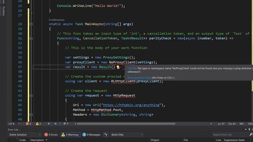Open the 129 % zoom dropdown
This screenshot has height=142, width=253.
19,124
